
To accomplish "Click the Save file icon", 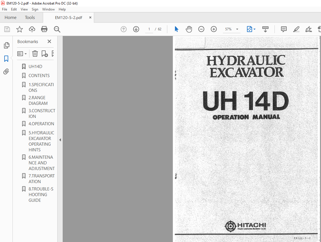I will (x=7, y=29).
